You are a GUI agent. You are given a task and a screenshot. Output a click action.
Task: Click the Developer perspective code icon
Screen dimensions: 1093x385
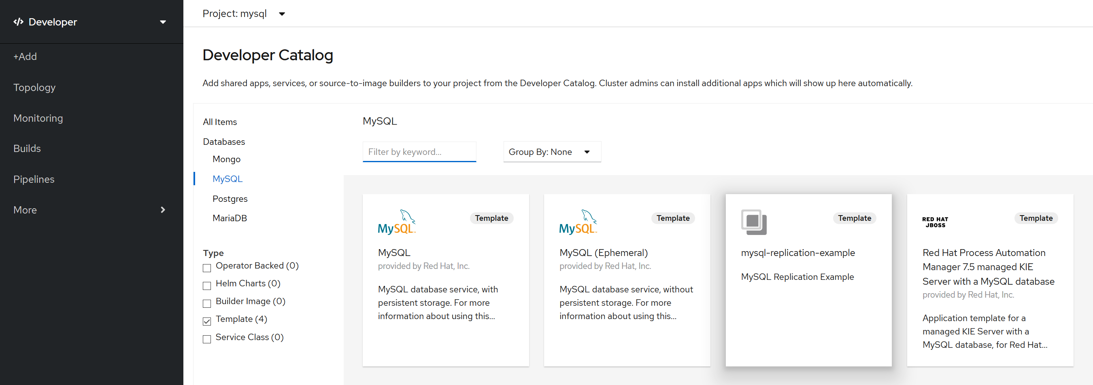point(18,22)
